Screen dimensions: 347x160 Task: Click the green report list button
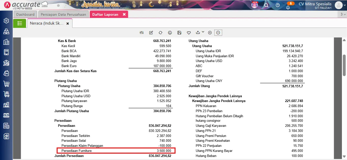20,23
